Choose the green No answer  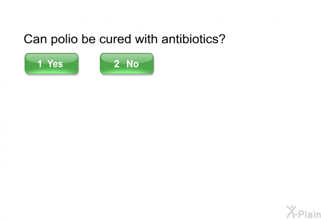(x=127, y=64)
